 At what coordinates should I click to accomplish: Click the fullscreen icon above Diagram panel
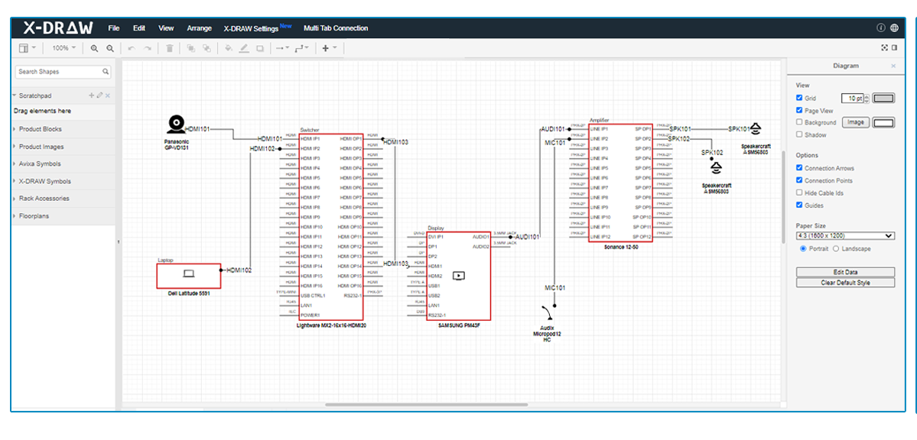[885, 47]
